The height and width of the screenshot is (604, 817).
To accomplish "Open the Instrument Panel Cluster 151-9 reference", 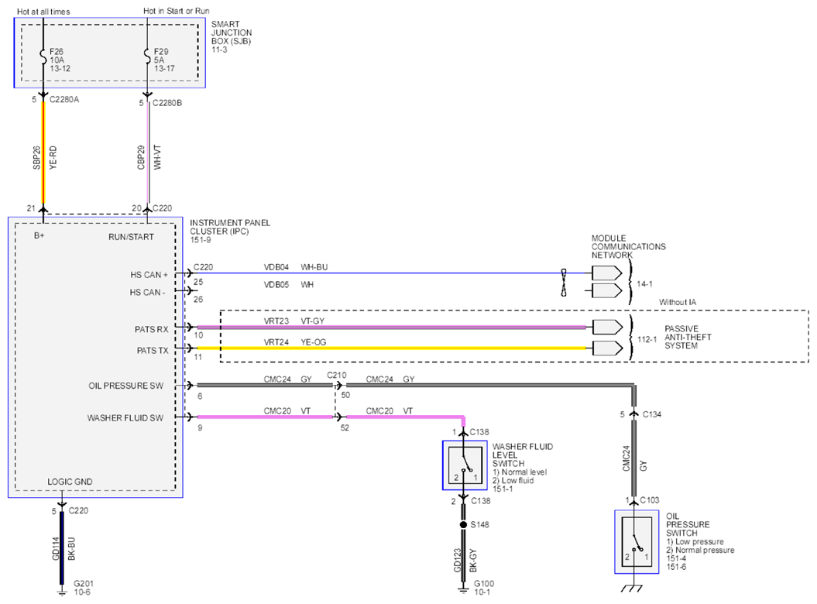I will (201, 240).
